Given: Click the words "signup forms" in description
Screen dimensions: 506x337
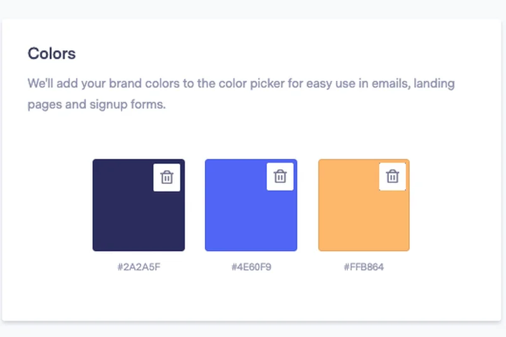Looking at the screenshot, I should click(x=132, y=104).
